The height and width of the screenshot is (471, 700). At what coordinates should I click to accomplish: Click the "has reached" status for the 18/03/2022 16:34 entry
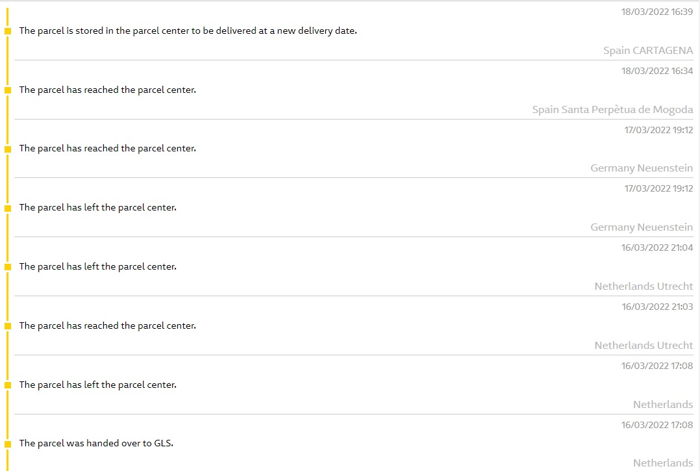point(107,90)
